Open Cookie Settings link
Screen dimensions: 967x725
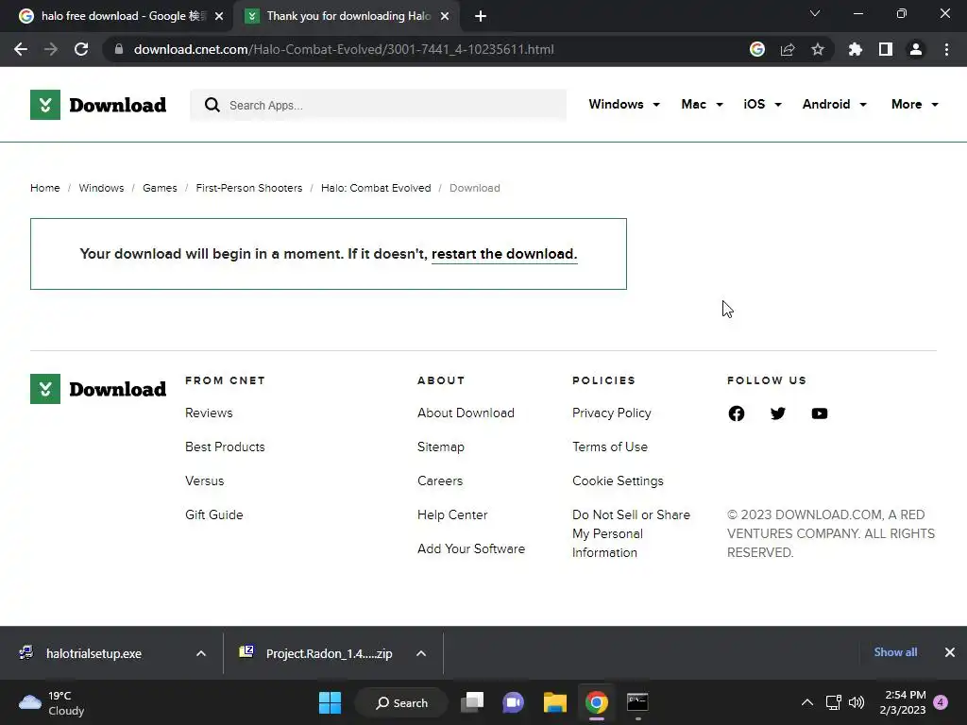[x=618, y=481]
